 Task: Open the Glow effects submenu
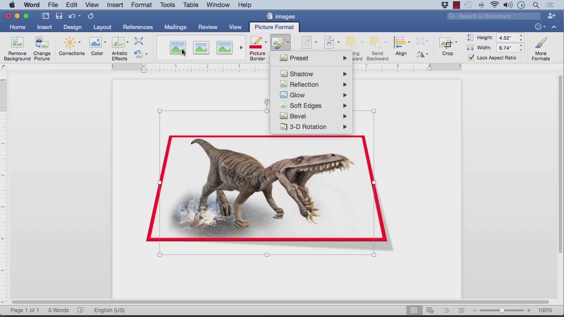tap(311, 95)
